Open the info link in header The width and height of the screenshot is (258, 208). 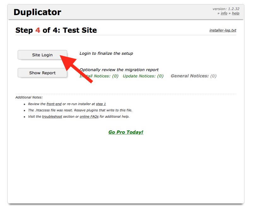click(x=224, y=13)
